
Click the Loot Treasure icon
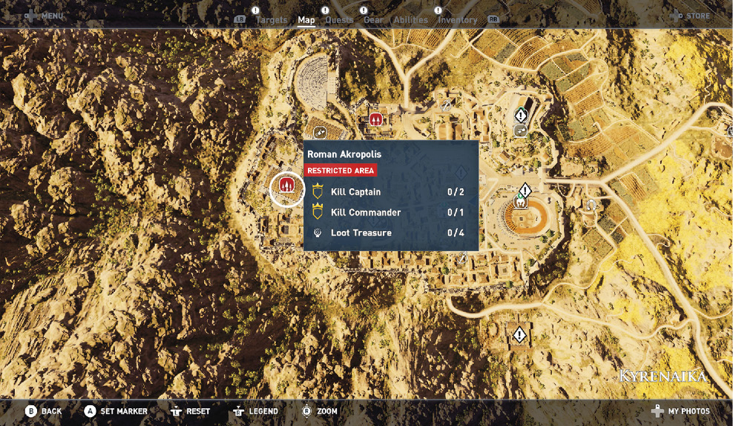[x=318, y=233]
